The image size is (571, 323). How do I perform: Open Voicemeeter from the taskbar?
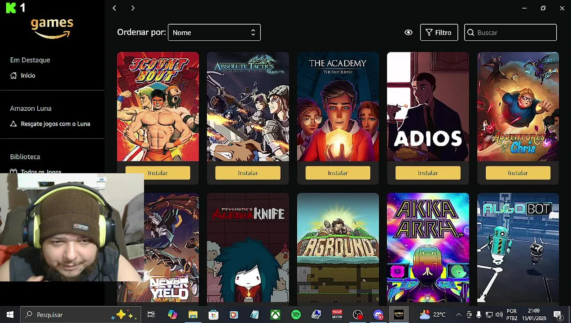point(337,314)
